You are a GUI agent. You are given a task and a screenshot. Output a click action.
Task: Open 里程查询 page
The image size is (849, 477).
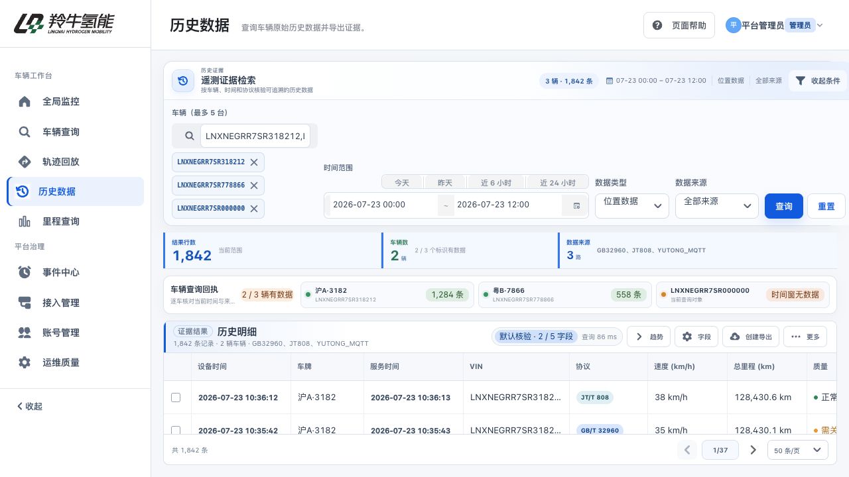tap(75, 221)
